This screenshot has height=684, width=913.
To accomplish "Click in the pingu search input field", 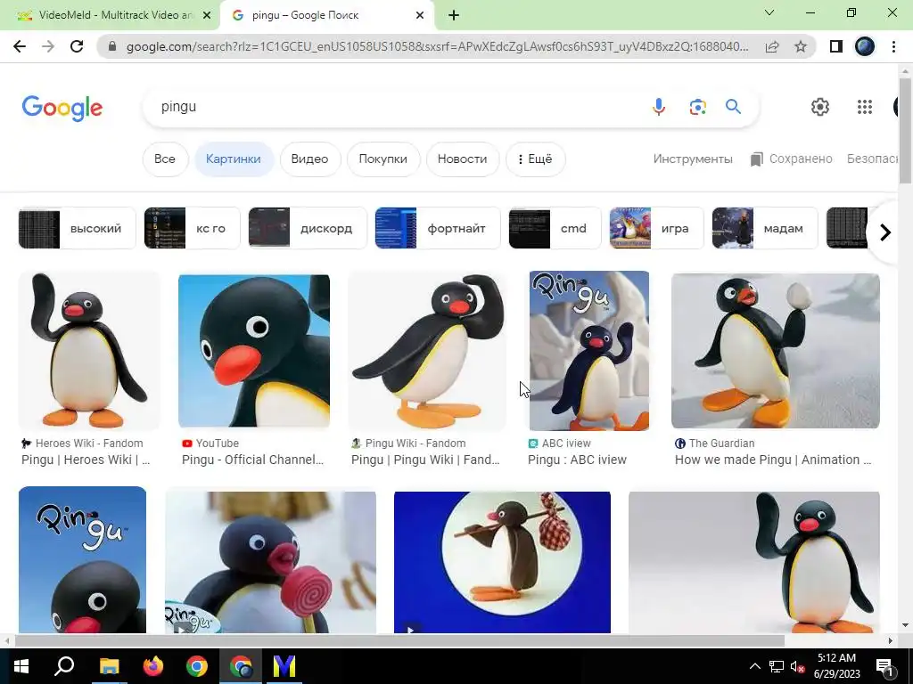I will [396, 107].
